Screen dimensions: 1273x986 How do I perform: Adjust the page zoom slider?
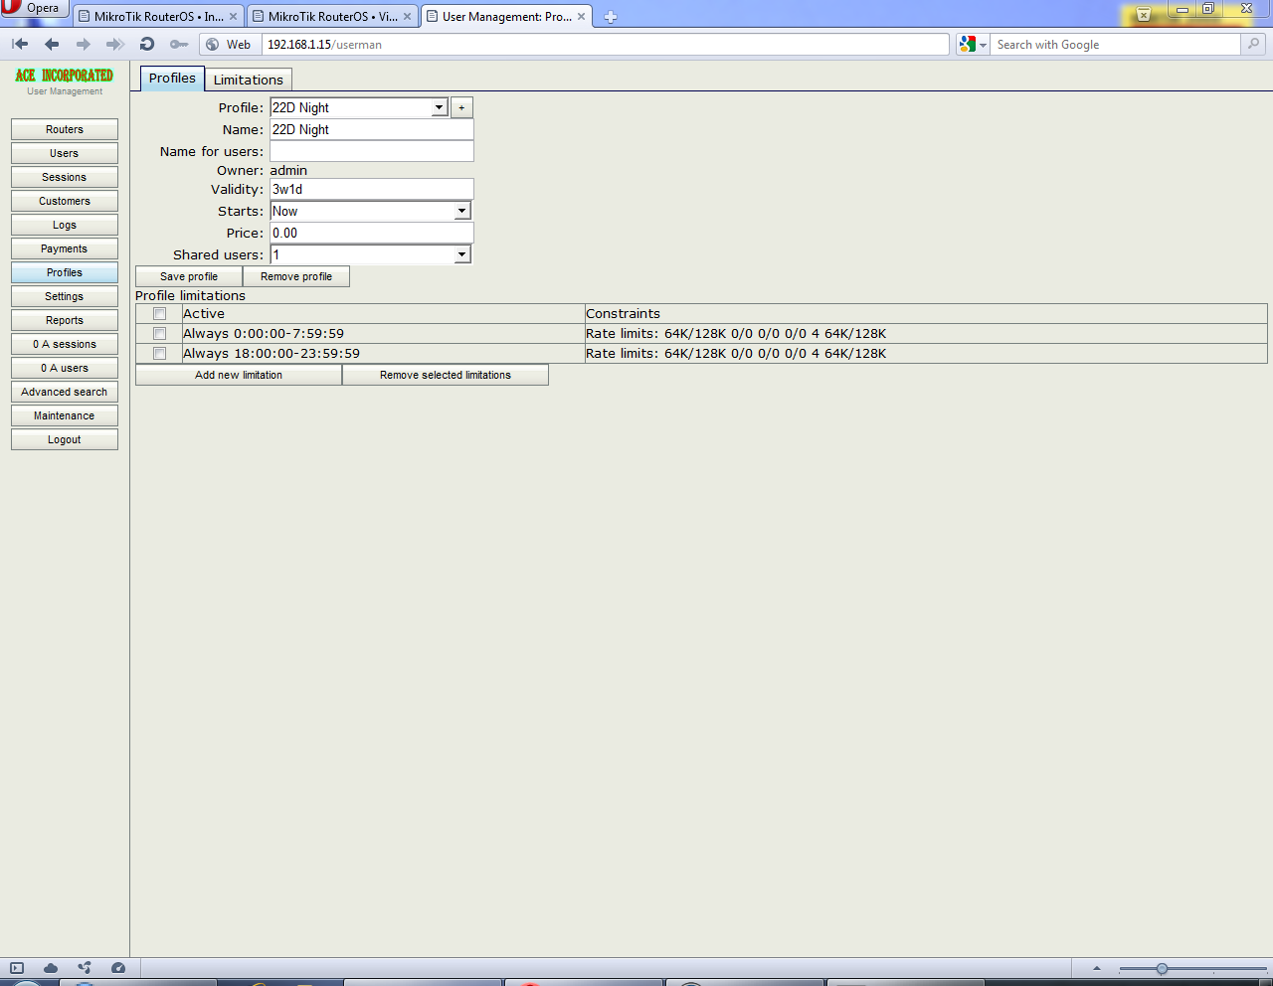coord(1162,968)
